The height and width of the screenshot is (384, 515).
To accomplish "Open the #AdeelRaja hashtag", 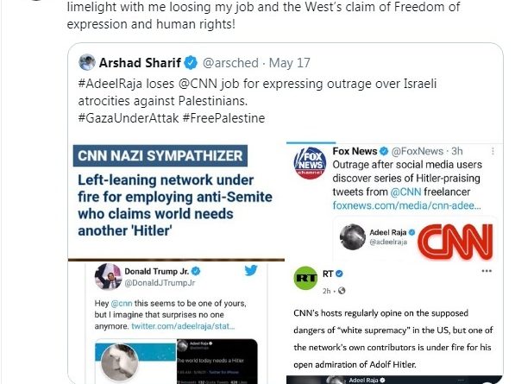I will (x=110, y=84).
